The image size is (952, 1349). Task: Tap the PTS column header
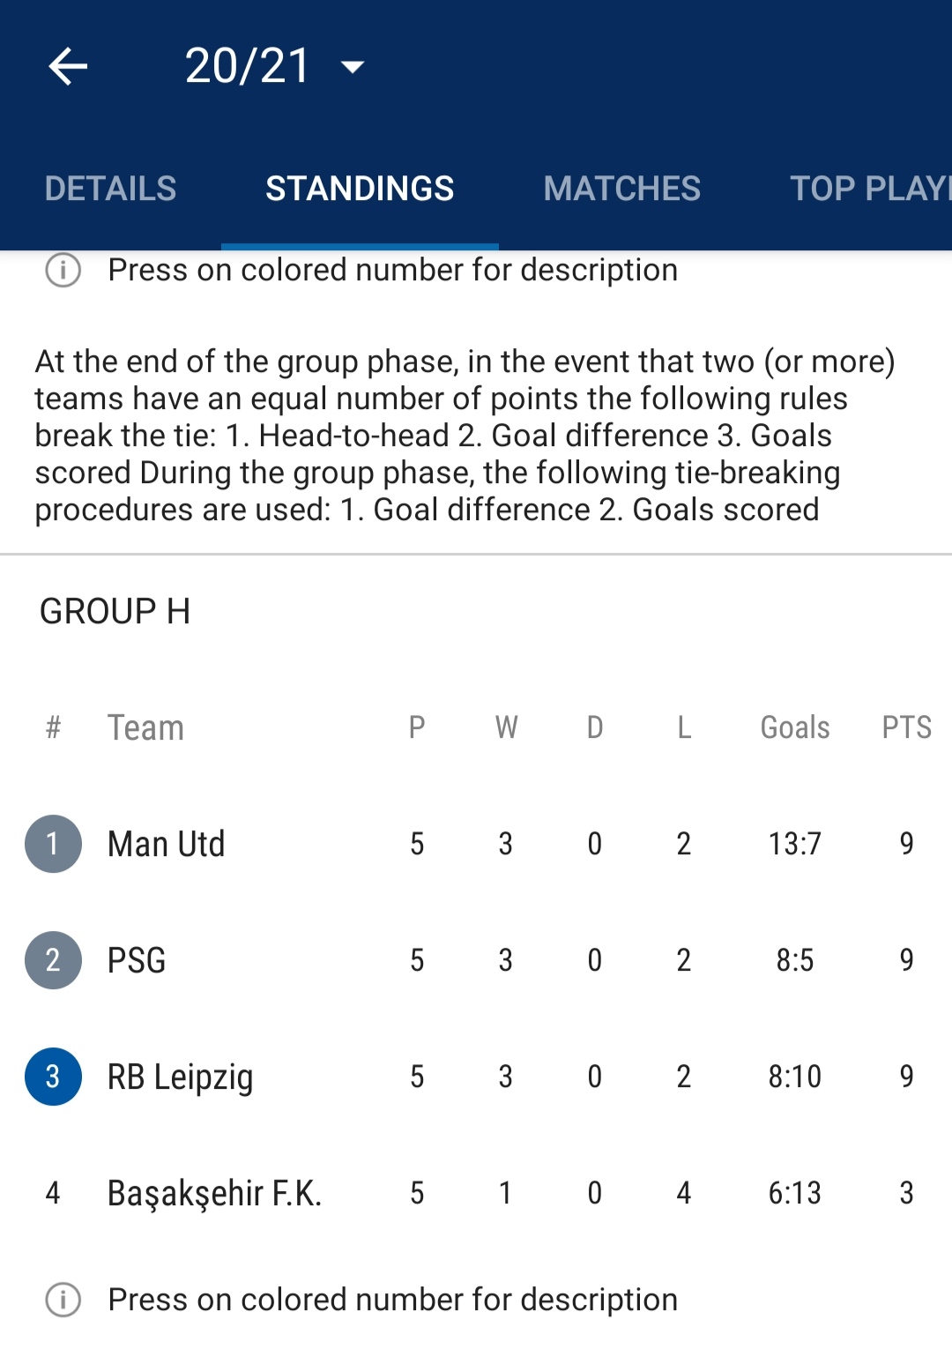tap(906, 727)
